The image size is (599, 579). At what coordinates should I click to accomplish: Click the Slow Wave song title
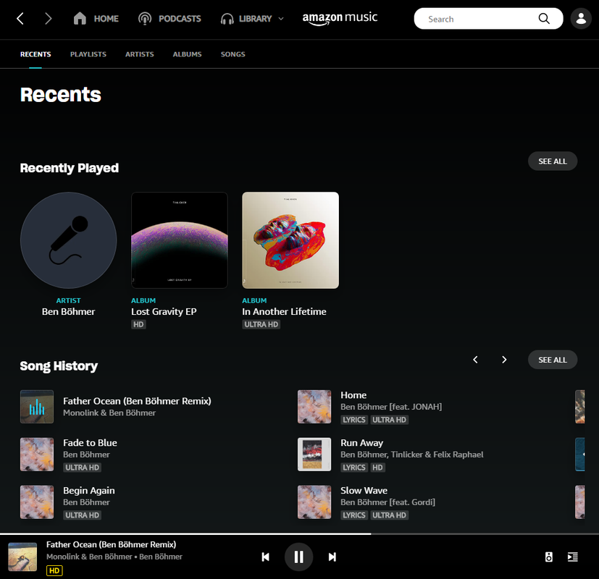point(364,491)
